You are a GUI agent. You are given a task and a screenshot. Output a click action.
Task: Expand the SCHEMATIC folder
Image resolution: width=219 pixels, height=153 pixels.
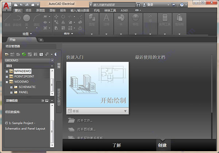pyautogui.click(x=11, y=87)
